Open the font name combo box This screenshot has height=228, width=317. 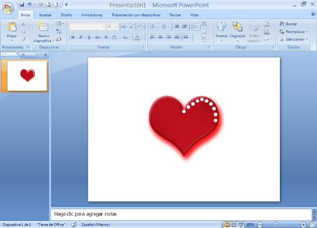[87, 26]
